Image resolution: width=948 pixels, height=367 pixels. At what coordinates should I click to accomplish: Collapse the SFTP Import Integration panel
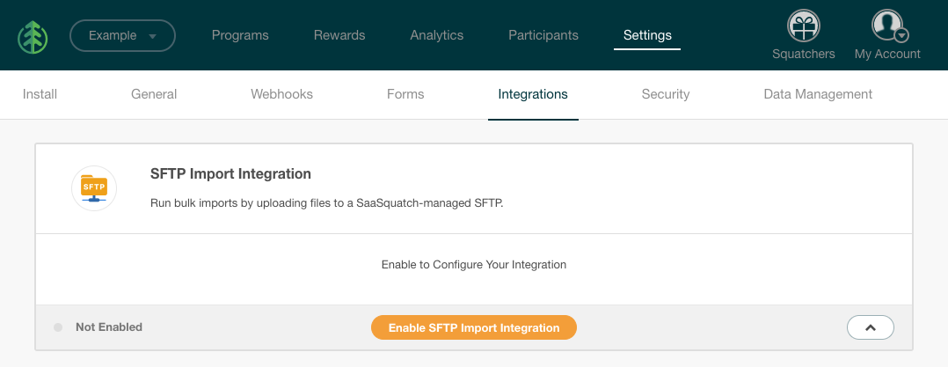[x=870, y=327]
